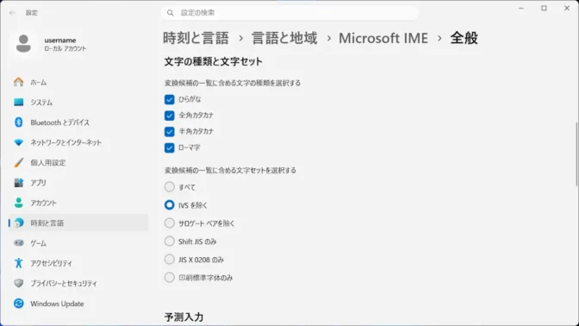Image resolution: width=579 pixels, height=326 pixels.
Task: Open アカウント settings page
Action: tap(78, 203)
